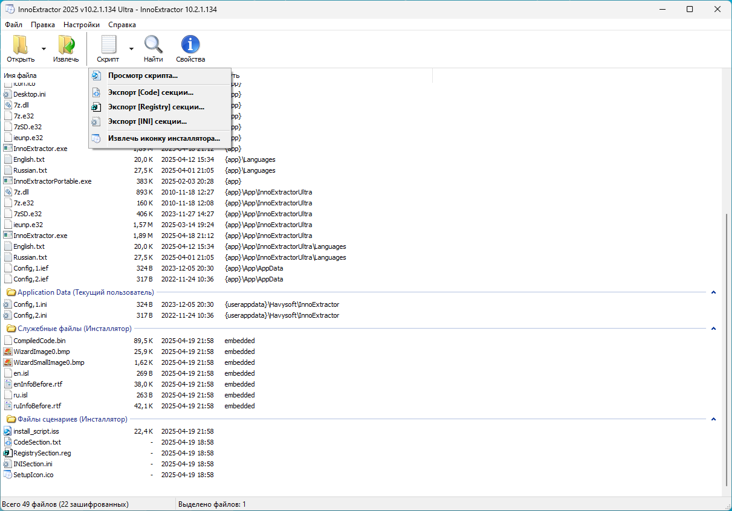The width and height of the screenshot is (732, 511).
Task: Click the INISection.ini file icon
Action: (x=8, y=464)
